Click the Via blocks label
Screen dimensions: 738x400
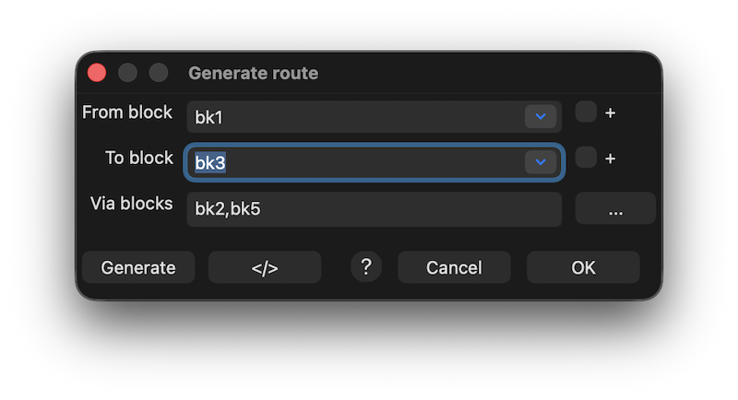click(131, 204)
